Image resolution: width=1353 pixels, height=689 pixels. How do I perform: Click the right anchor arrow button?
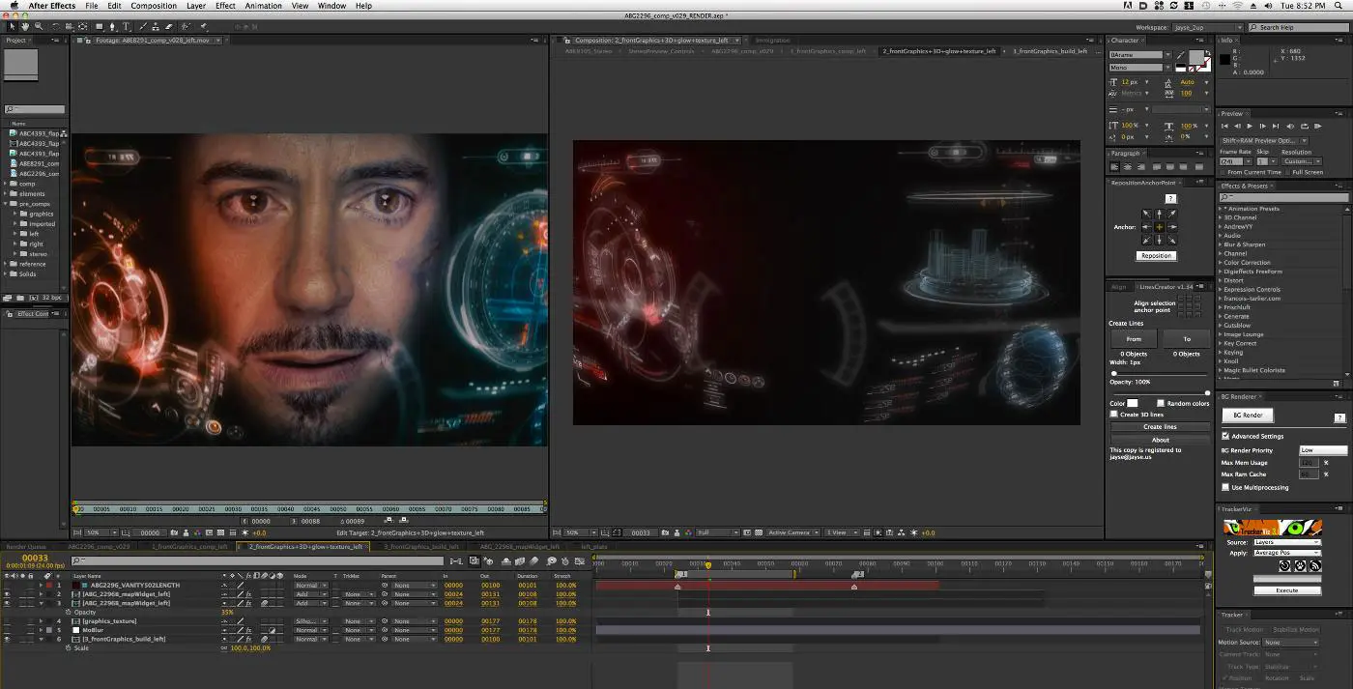pos(1172,226)
